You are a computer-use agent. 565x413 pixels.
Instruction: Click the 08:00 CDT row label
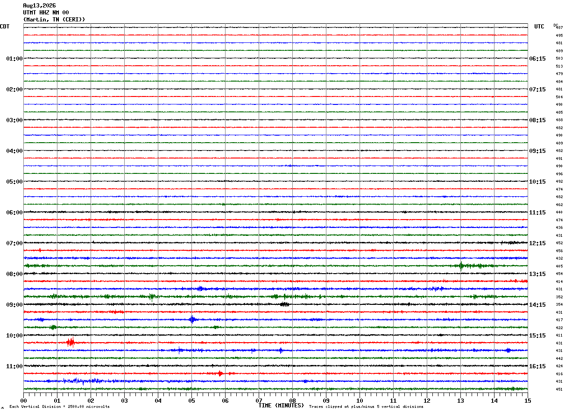pyautogui.click(x=14, y=274)
